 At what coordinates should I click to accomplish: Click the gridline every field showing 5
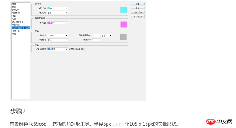96,35
